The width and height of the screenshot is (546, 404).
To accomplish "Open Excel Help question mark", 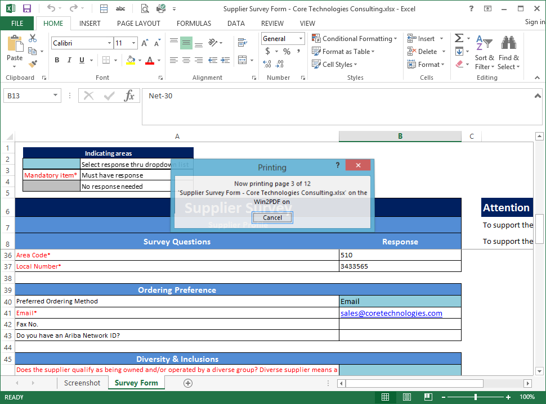I will (x=471, y=8).
